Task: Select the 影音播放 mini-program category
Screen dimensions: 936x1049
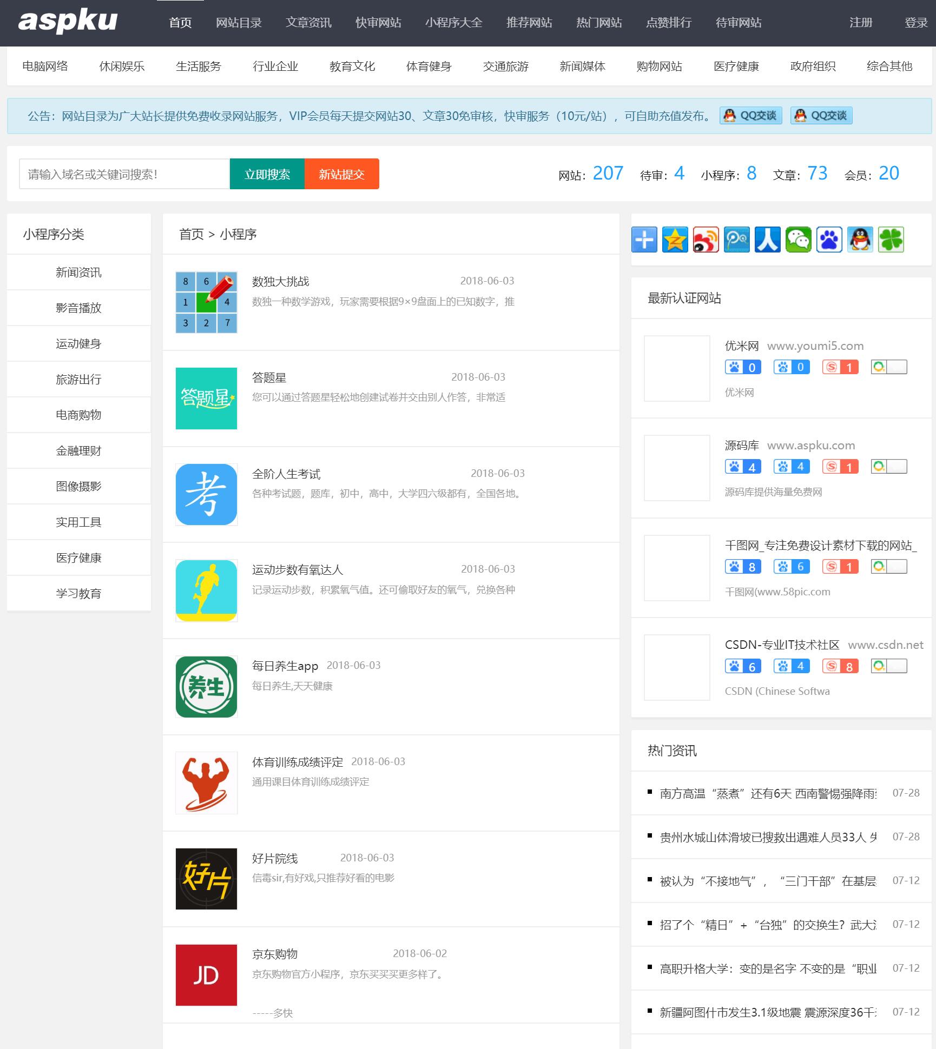Action: tap(78, 308)
